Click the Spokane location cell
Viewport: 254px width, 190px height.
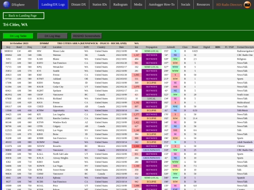click(57, 91)
